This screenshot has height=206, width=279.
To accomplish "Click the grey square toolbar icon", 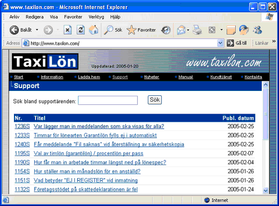I will tap(212, 30).
